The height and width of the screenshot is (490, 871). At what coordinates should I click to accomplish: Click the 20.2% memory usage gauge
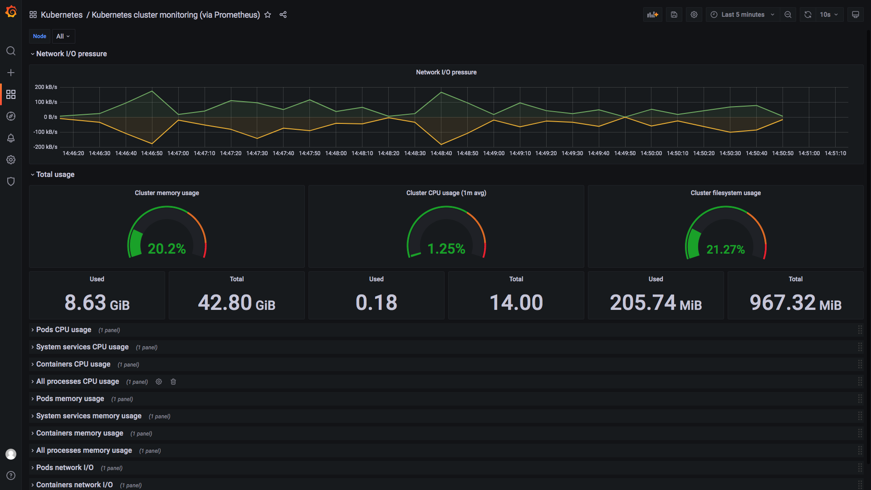coord(166,232)
